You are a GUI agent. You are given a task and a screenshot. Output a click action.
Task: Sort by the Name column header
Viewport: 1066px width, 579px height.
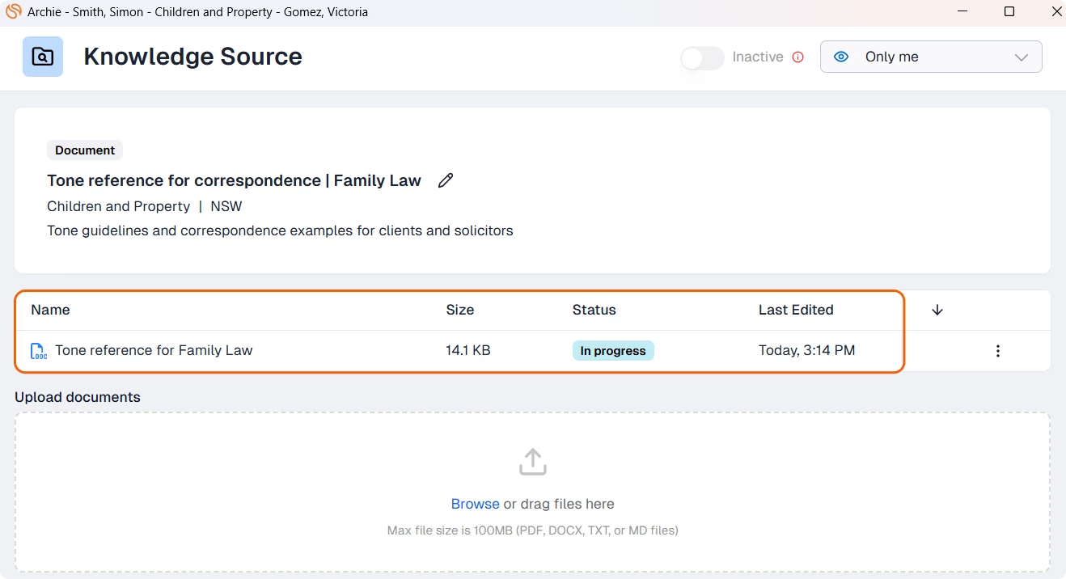click(50, 310)
